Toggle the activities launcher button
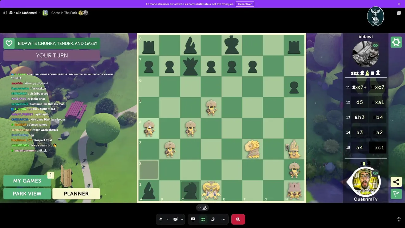Viewport: 405px width, 228px height. click(x=203, y=219)
